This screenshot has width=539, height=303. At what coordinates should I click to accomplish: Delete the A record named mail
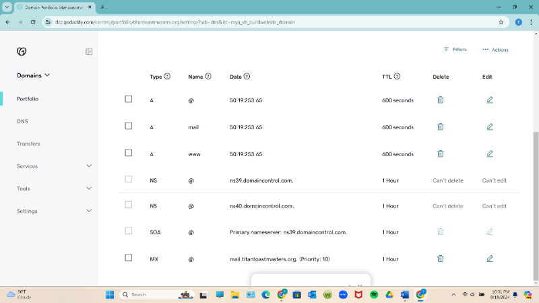(440, 127)
